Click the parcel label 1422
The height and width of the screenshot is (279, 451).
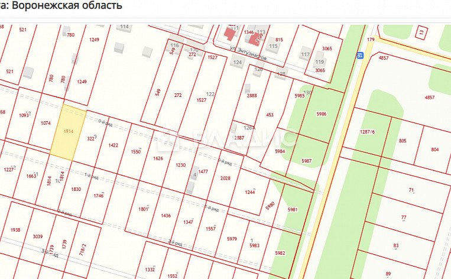[x=113, y=145]
